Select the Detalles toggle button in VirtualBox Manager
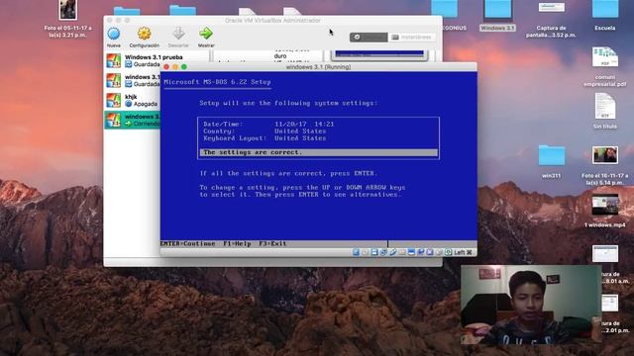Screen dimensions: 634x356 coord(369,38)
